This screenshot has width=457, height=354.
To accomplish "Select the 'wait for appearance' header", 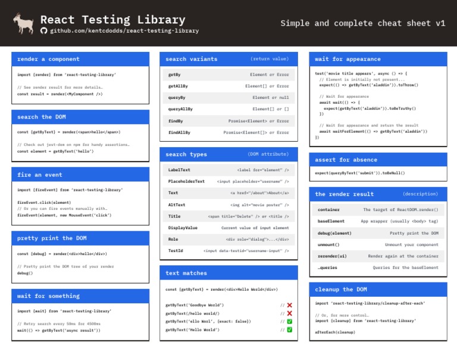I will 378,59.
